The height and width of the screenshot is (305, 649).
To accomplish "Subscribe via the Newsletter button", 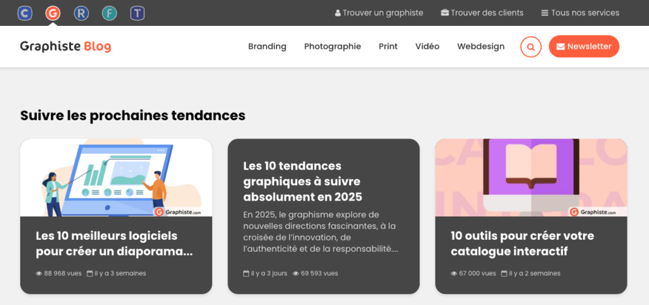I will pos(584,47).
